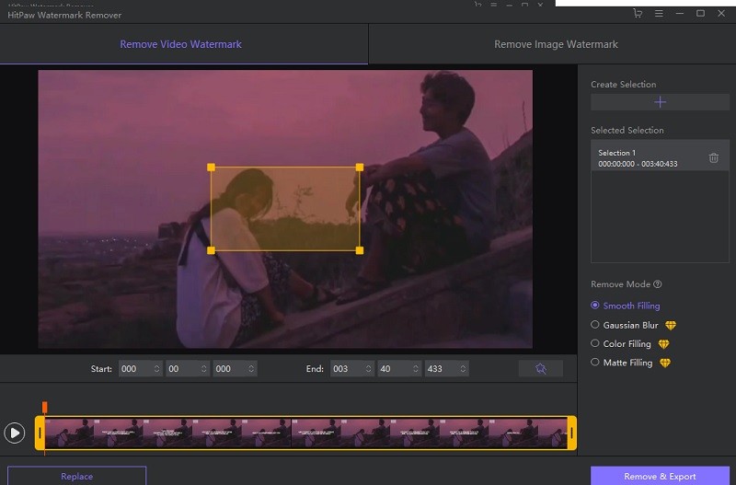
Task: Play the video with the play button
Action: (x=15, y=433)
